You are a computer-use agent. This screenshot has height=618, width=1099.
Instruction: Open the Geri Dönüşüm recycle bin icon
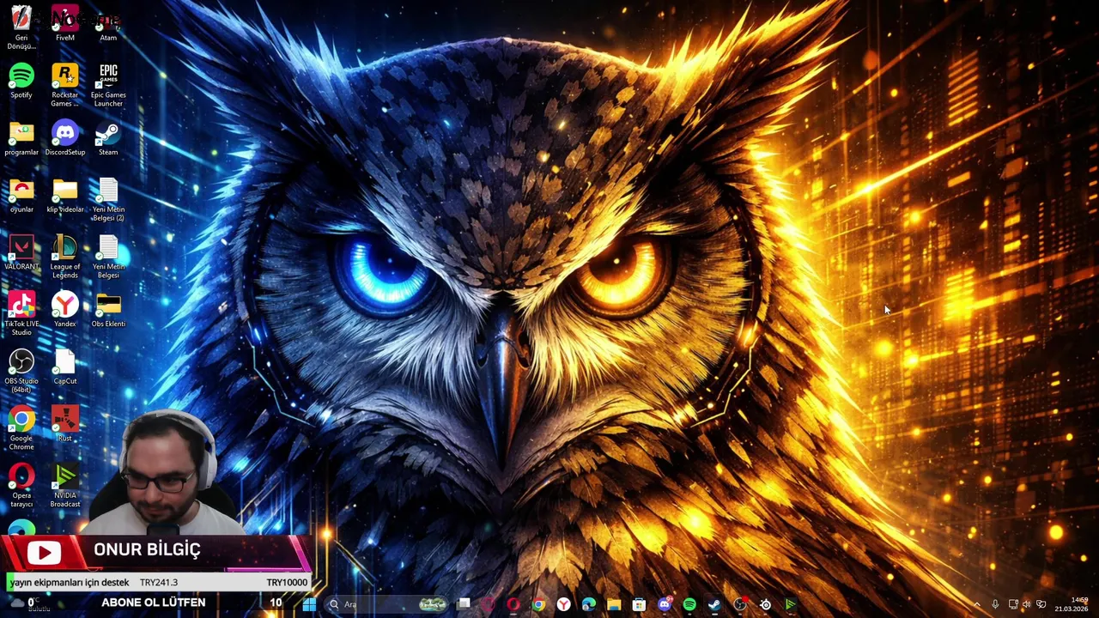click(21, 26)
